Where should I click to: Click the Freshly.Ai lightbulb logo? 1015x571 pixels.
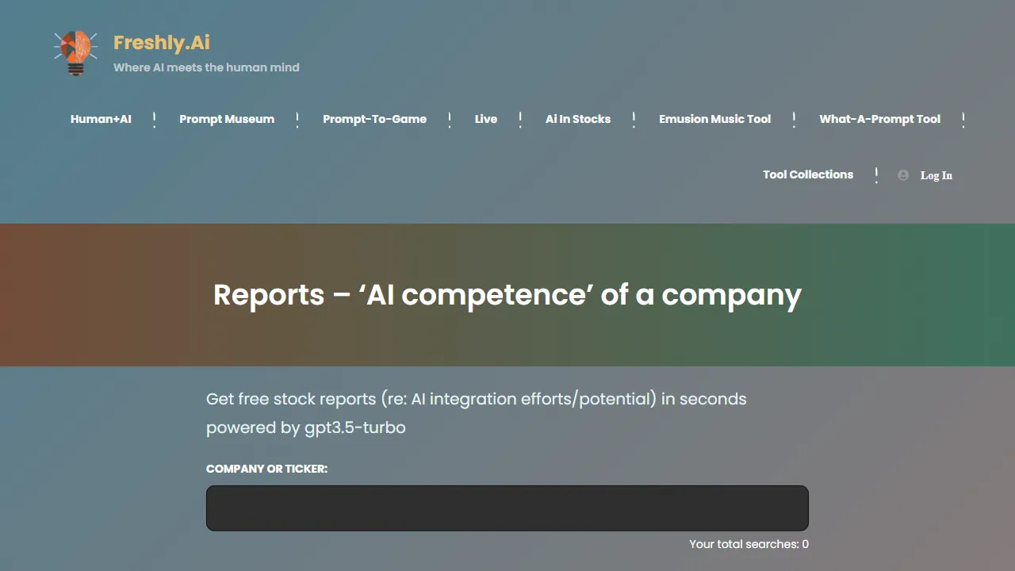click(75, 53)
